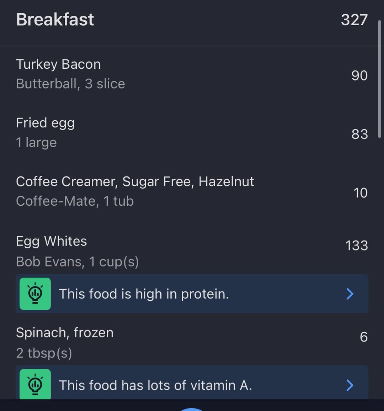Image resolution: width=384 pixels, height=411 pixels.
Task: Tap the Butterball, 3 slice serving text
Action: 70,84
